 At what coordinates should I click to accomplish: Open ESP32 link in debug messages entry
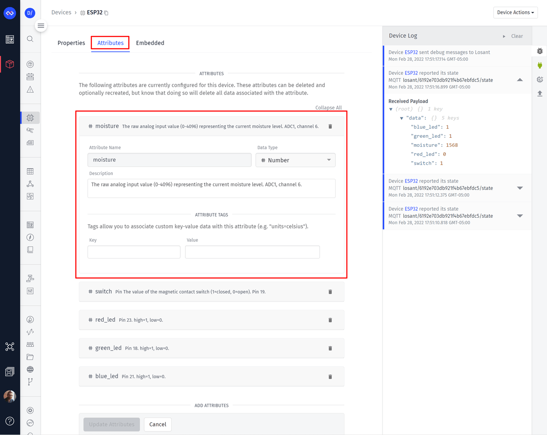411,52
